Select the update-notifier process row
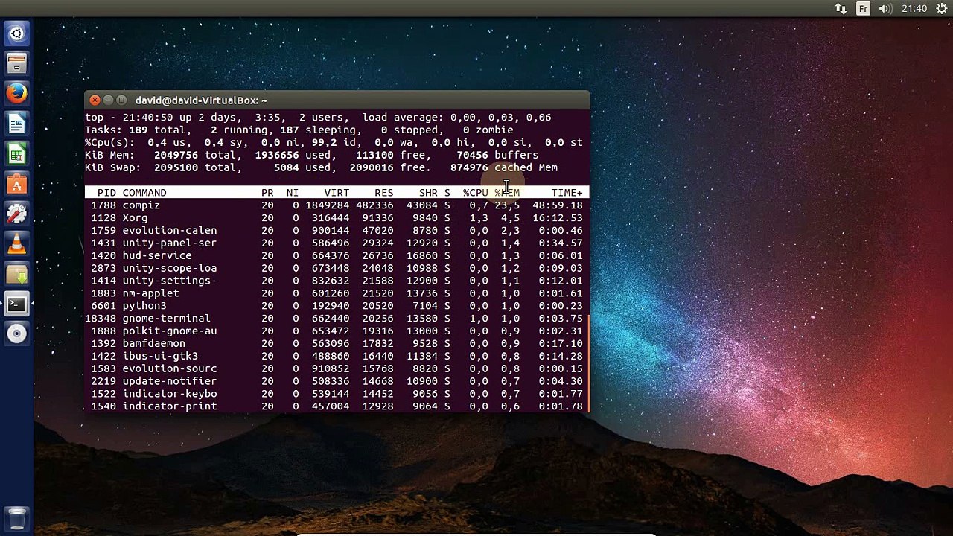953x536 pixels. pyautogui.click(x=337, y=381)
